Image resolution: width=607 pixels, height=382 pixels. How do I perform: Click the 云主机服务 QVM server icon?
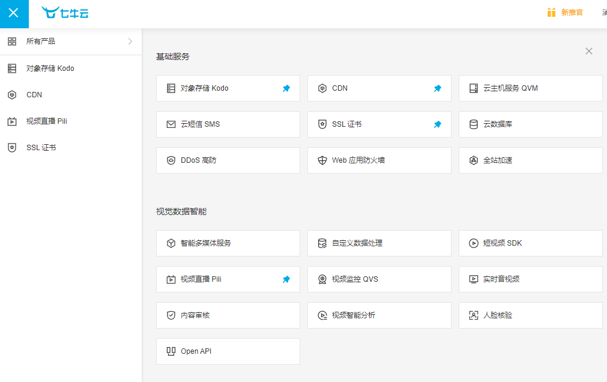click(474, 88)
